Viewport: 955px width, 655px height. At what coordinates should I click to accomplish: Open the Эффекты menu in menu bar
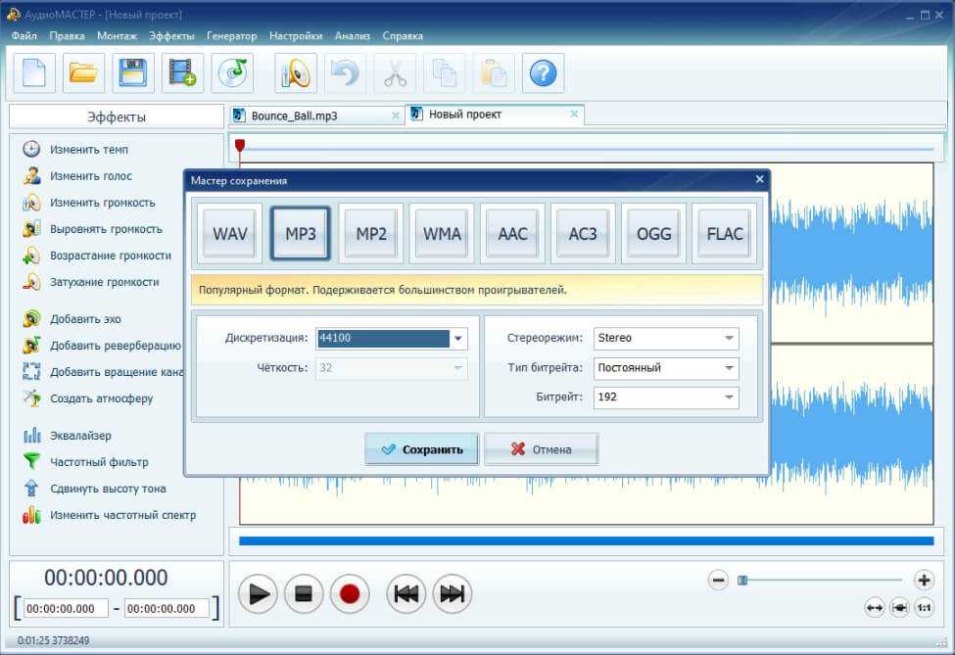(x=171, y=36)
